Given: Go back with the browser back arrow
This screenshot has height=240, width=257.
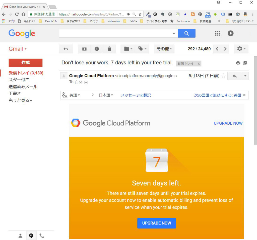Looking at the screenshot, I should click(x=4, y=14).
